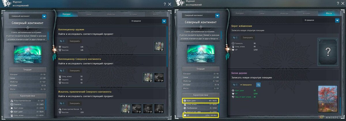Click the Атака против боссов stat icon
Screen dimensions: 346x121
point(11,100)
